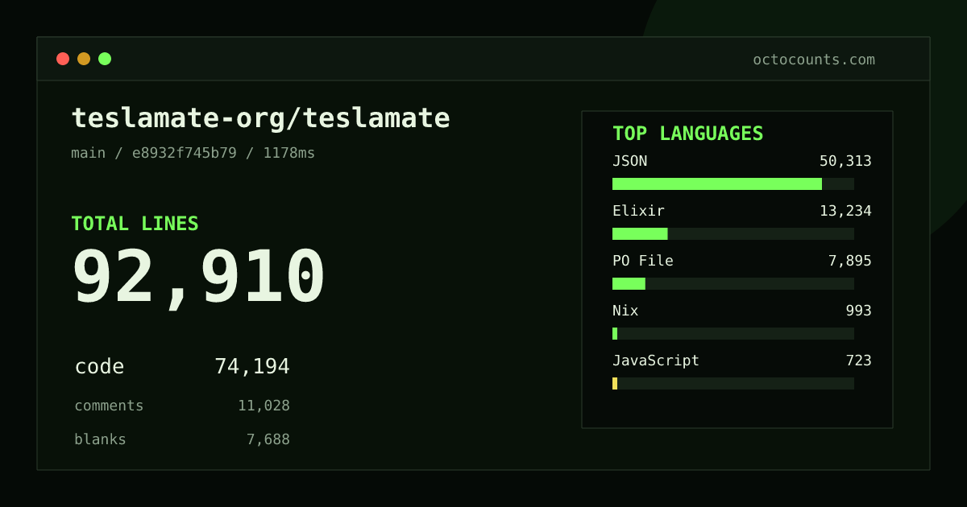This screenshot has height=507, width=967.
Task: Open the octocounts.com link
Action: coord(814,60)
